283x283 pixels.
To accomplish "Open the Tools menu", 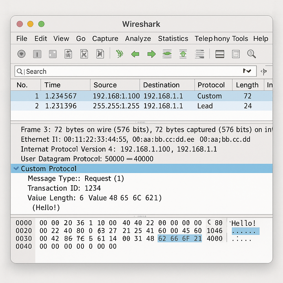I will pyautogui.click(x=240, y=39).
